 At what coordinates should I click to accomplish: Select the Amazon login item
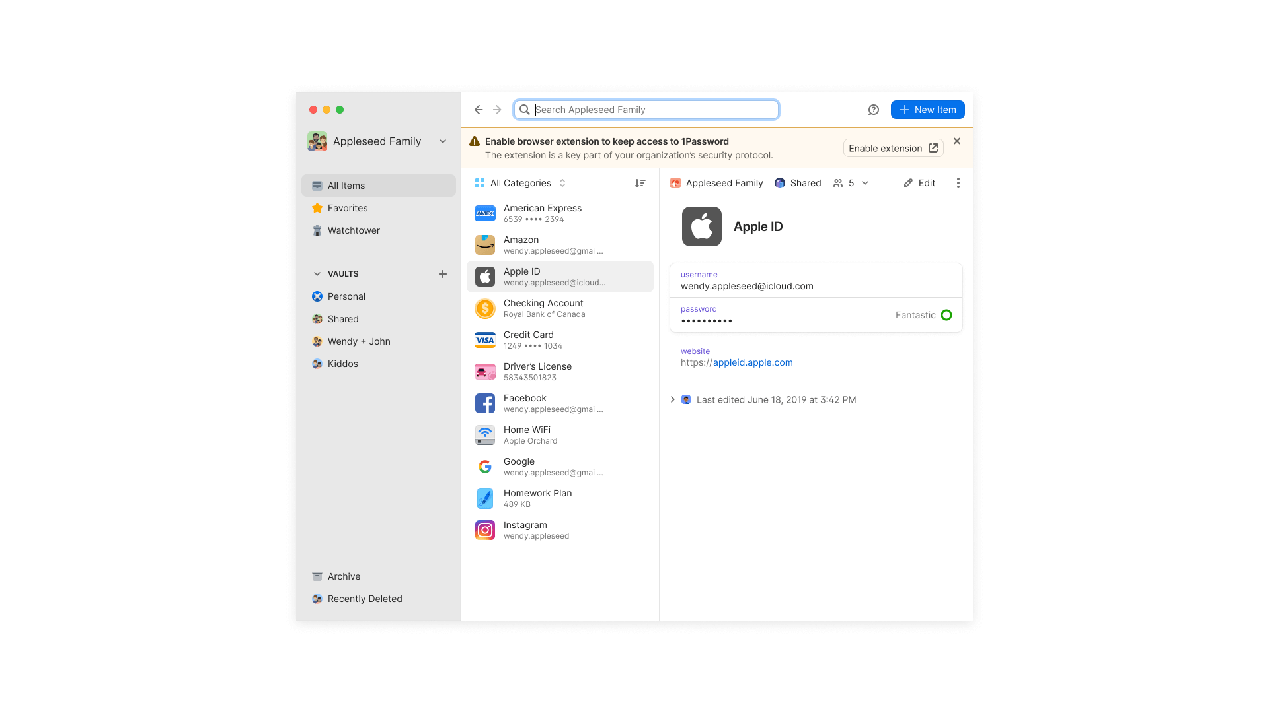coord(560,245)
